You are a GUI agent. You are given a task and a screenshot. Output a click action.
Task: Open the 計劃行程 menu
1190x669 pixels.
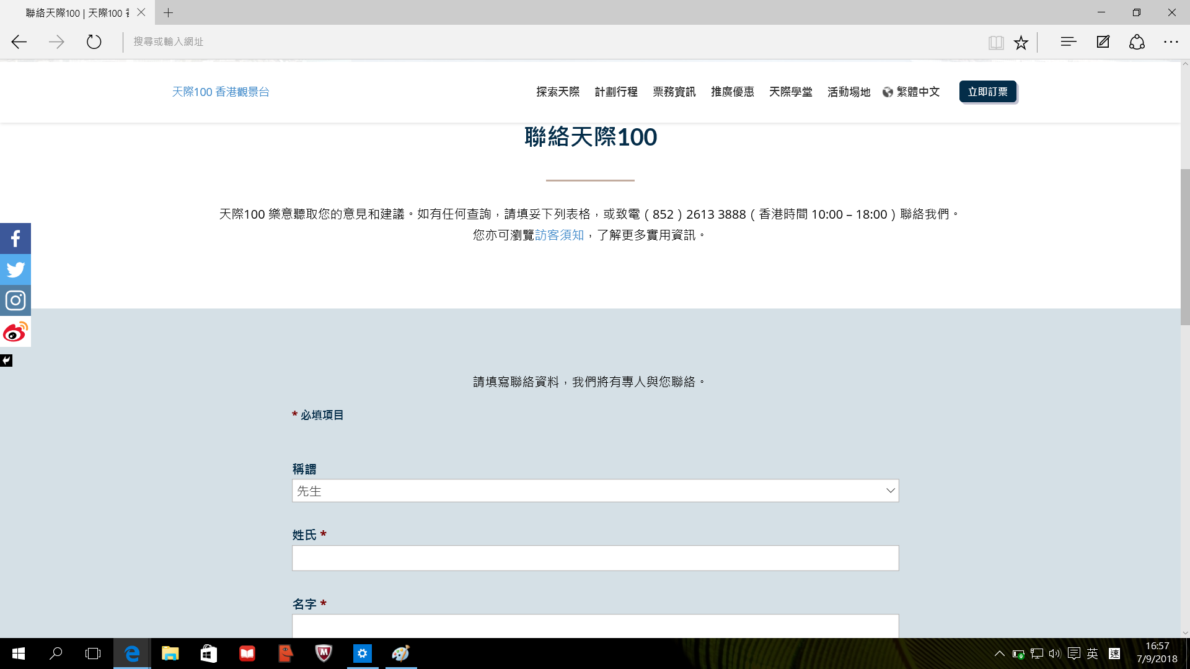pyautogui.click(x=616, y=92)
